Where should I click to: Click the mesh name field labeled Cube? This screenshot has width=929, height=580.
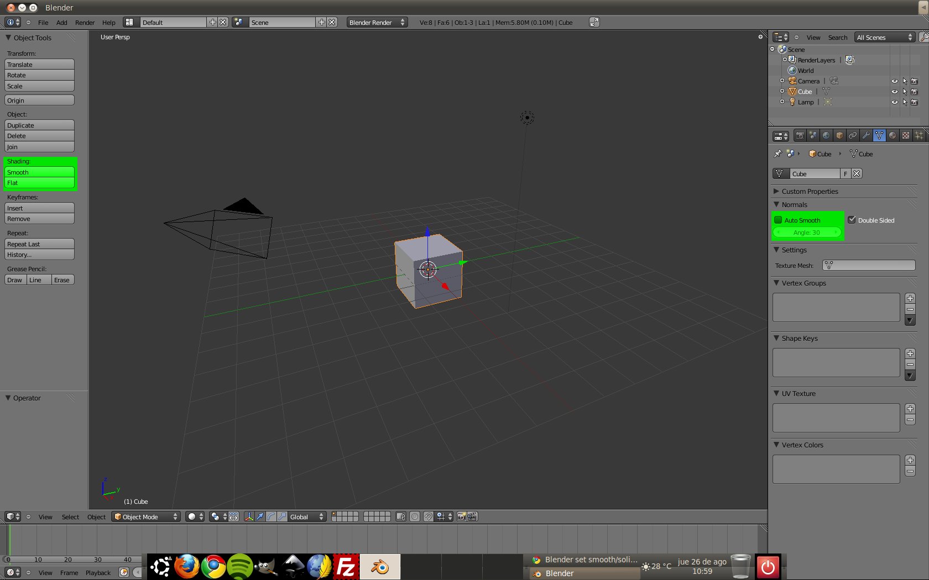click(815, 173)
